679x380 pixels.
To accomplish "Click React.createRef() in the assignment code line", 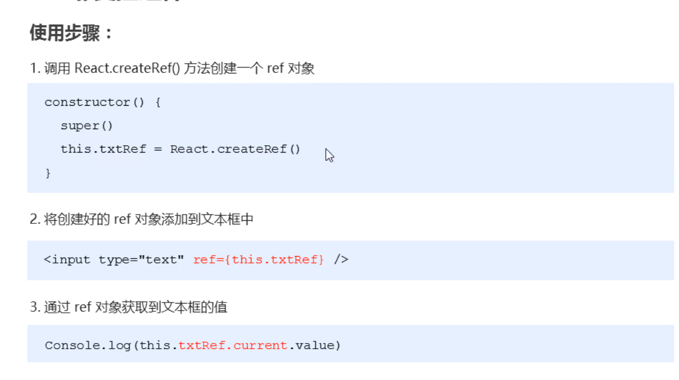I will tap(235, 149).
